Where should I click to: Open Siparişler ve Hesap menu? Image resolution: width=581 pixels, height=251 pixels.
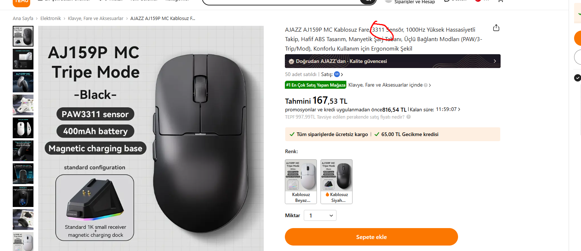pyautogui.click(x=414, y=2)
